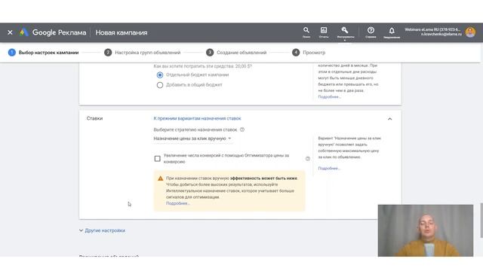Go to step 3 'Создание объявлений'
Viewport: 483px width, 271px height.
pos(236,53)
